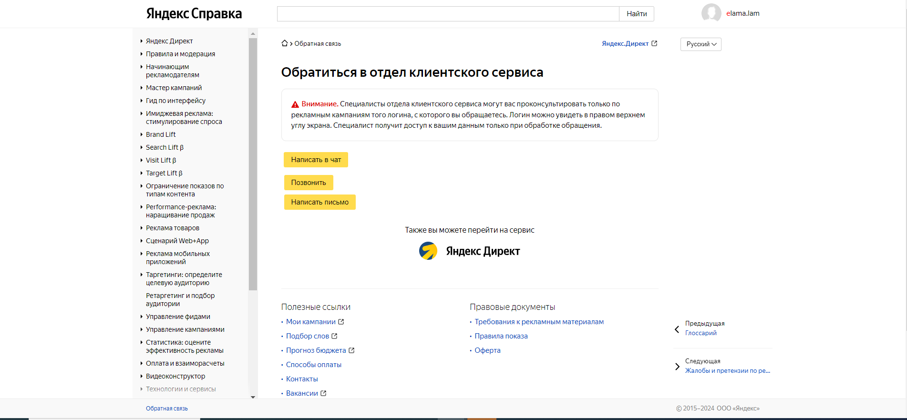Open the Правила показа link

pos(501,336)
